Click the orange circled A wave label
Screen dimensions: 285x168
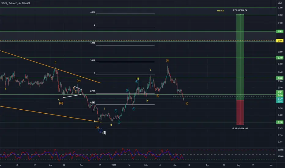(x=158, y=96)
